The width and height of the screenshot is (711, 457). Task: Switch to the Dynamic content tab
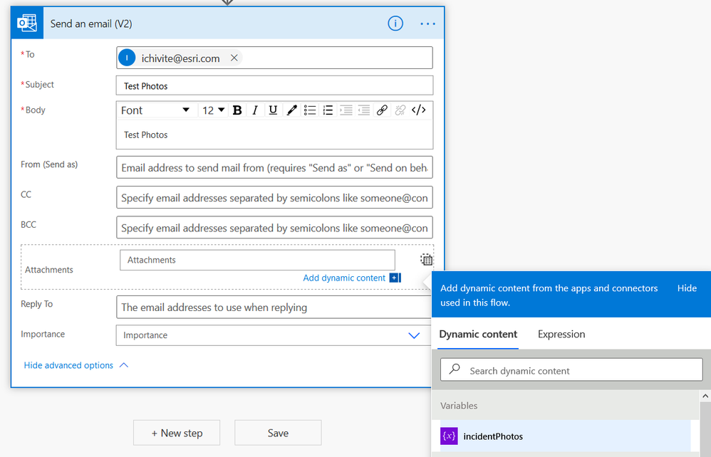[x=478, y=335]
